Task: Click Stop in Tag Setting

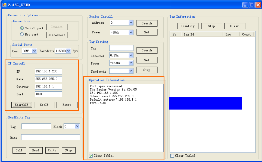Action: click(147, 70)
